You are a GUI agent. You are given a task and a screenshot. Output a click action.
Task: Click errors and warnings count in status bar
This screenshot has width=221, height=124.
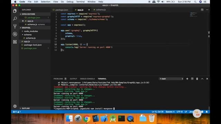[17, 112]
